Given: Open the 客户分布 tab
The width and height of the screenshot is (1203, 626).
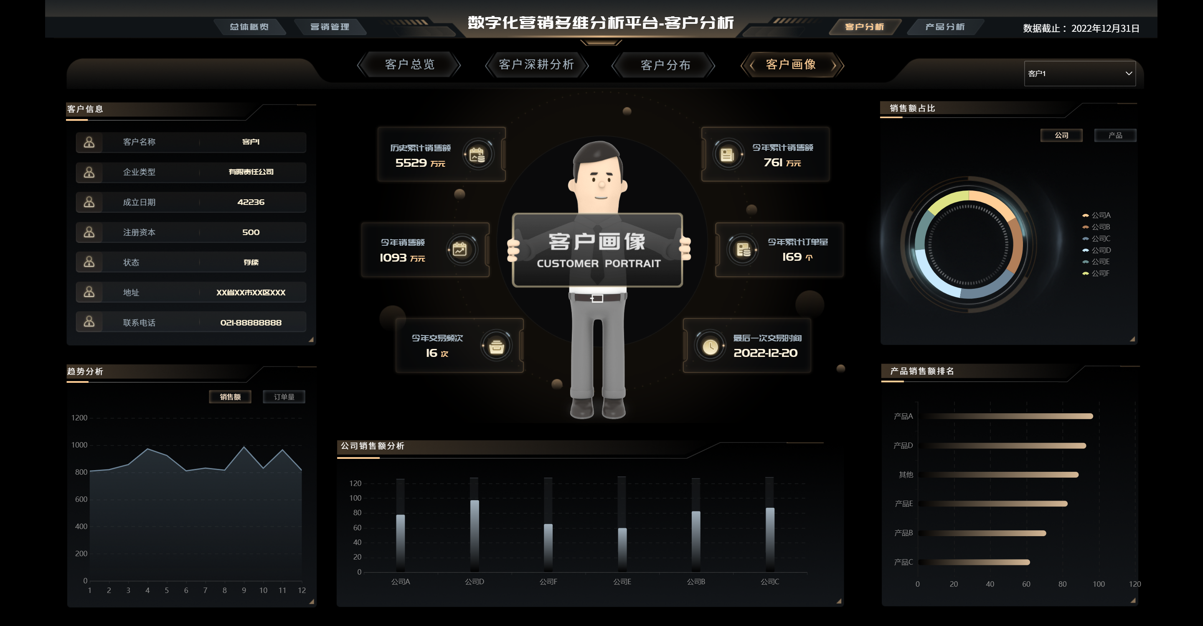Looking at the screenshot, I should click(665, 65).
